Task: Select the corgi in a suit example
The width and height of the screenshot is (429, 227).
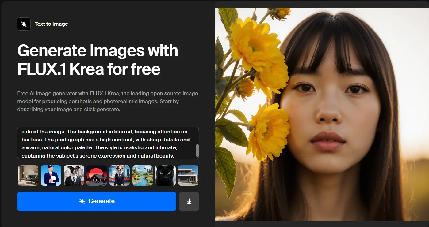Action: (x=120, y=175)
